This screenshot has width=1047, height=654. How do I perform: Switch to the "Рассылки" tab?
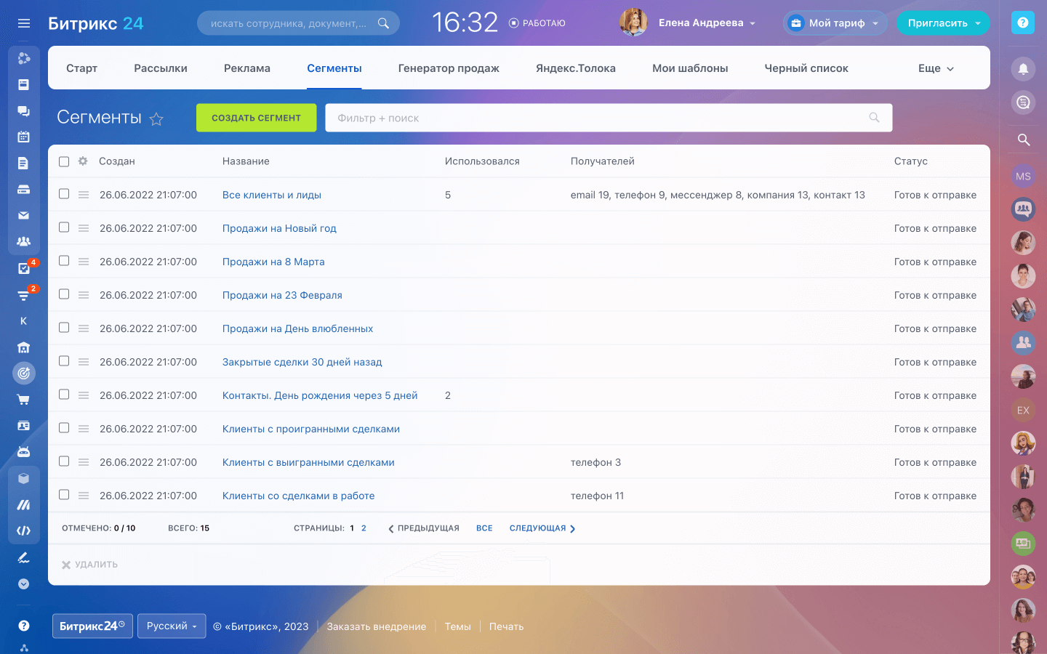(161, 68)
